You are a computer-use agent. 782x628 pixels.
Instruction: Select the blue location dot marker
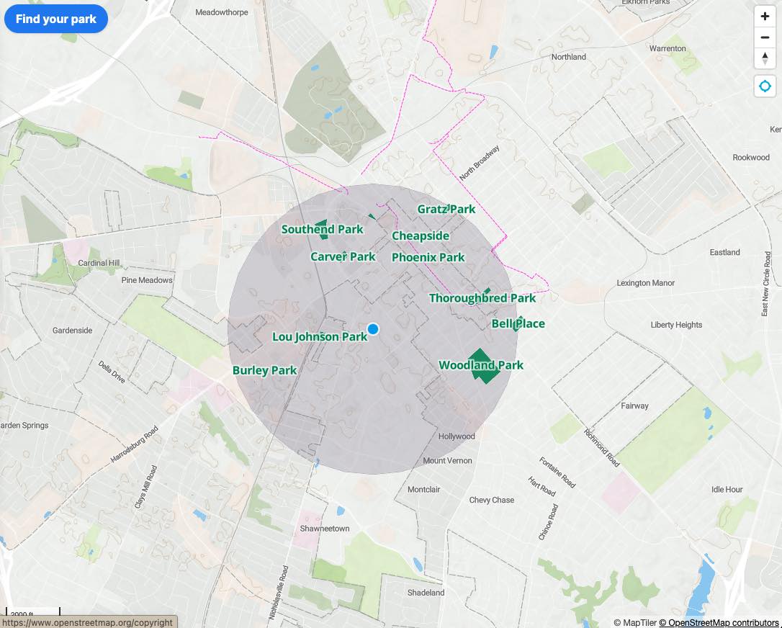coord(373,329)
